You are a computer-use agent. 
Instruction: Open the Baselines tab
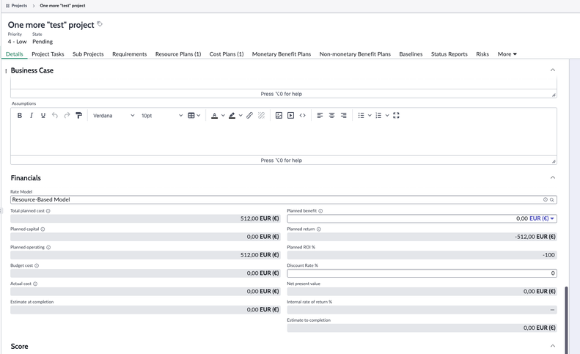pos(411,54)
